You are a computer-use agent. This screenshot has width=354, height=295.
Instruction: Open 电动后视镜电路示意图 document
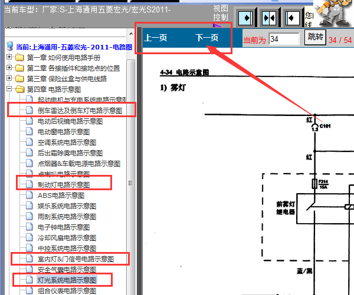(x=70, y=121)
